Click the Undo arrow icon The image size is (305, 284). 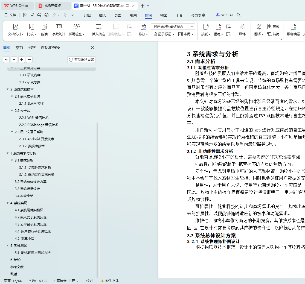click(x=54, y=15)
